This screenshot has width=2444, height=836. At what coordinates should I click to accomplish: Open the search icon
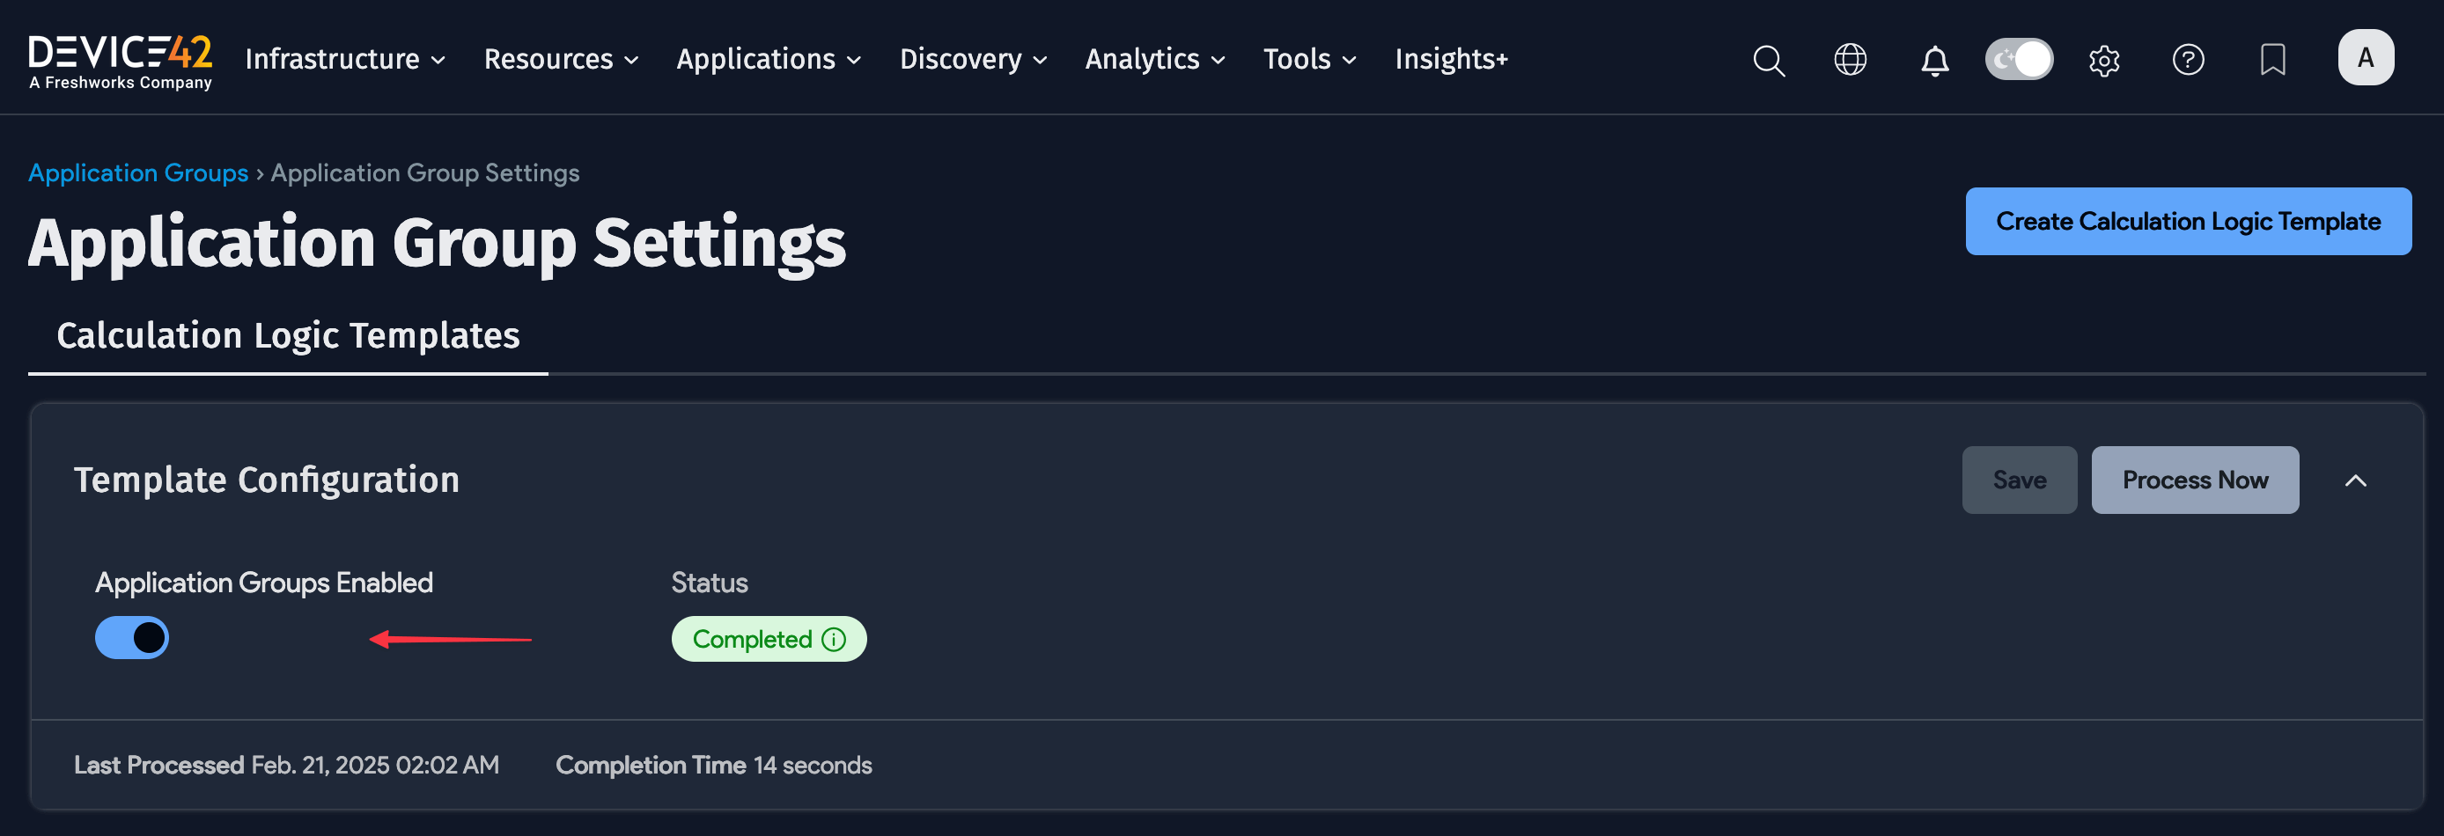tap(1768, 60)
